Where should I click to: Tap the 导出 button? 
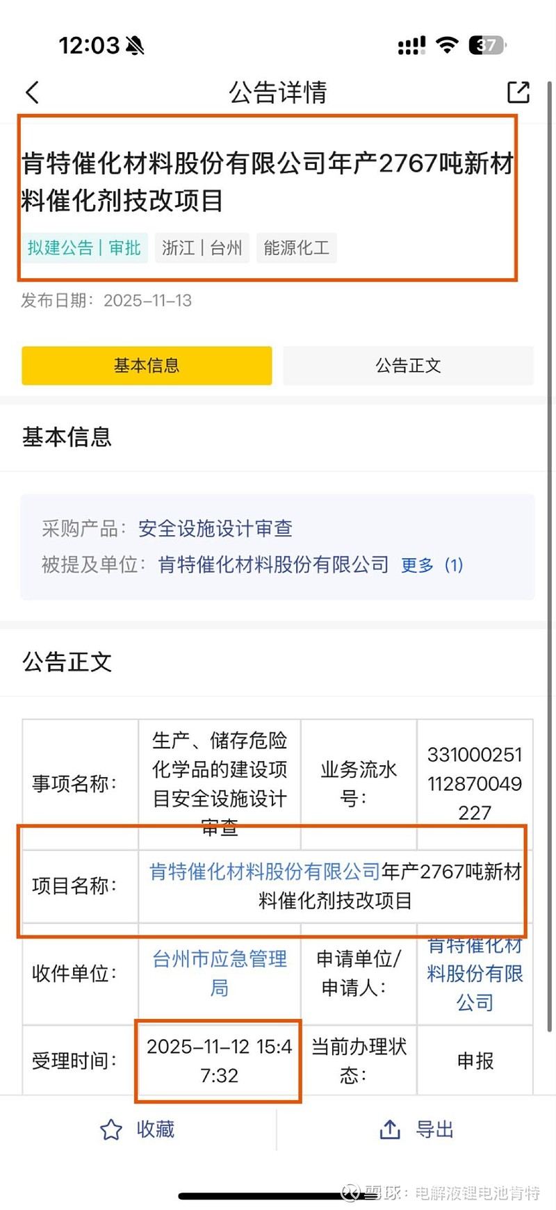[434, 1129]
